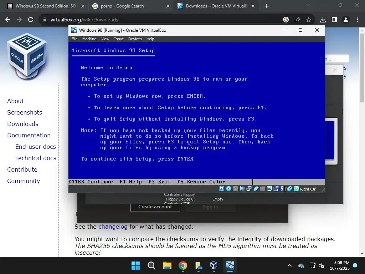Click the USB devices status icon
The width and height of the screenshot is (365, 274).
(x=256, y=189)
